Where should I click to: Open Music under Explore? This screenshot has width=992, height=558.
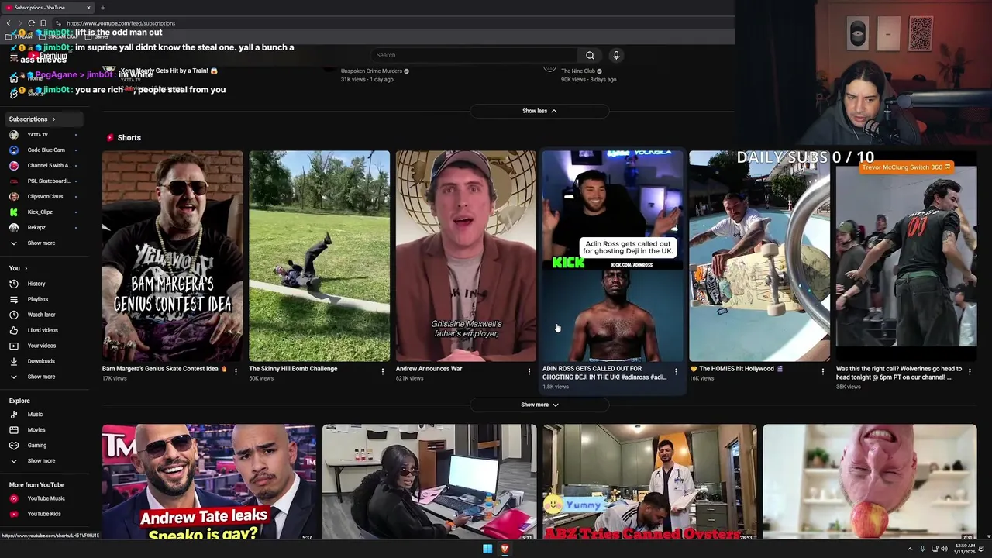tap(35, 415)
